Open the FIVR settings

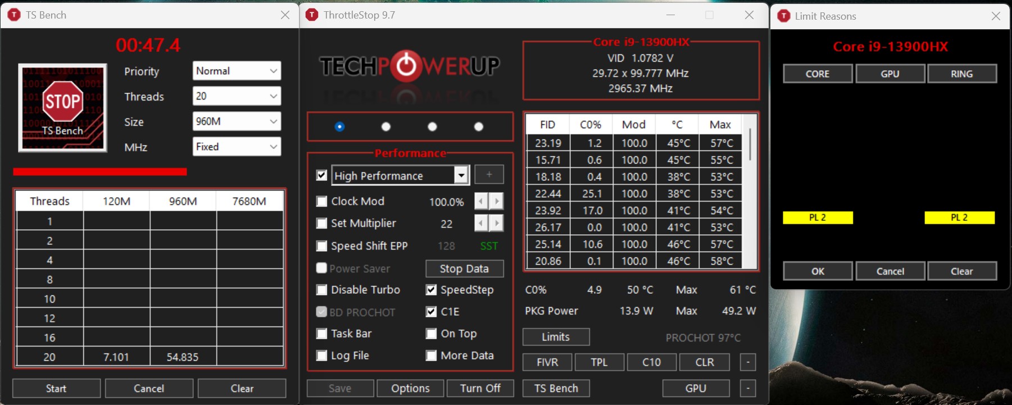pyautogui.click(x=547, y=362)
